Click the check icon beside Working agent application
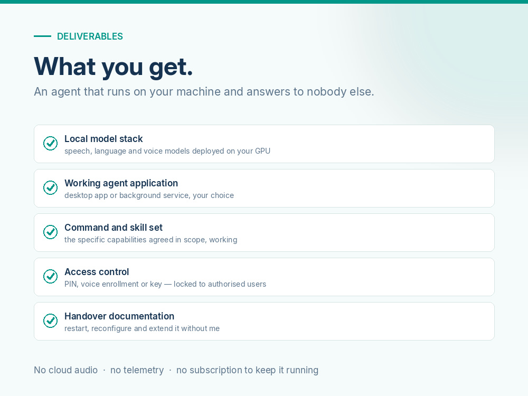528x396 pixels. (x=51, y=188)
